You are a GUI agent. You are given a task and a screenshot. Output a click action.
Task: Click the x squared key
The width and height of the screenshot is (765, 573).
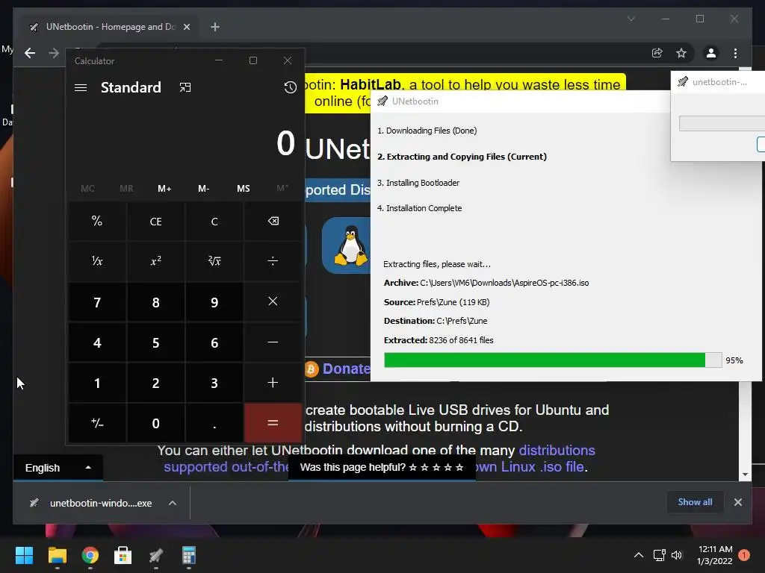point(155,261)
